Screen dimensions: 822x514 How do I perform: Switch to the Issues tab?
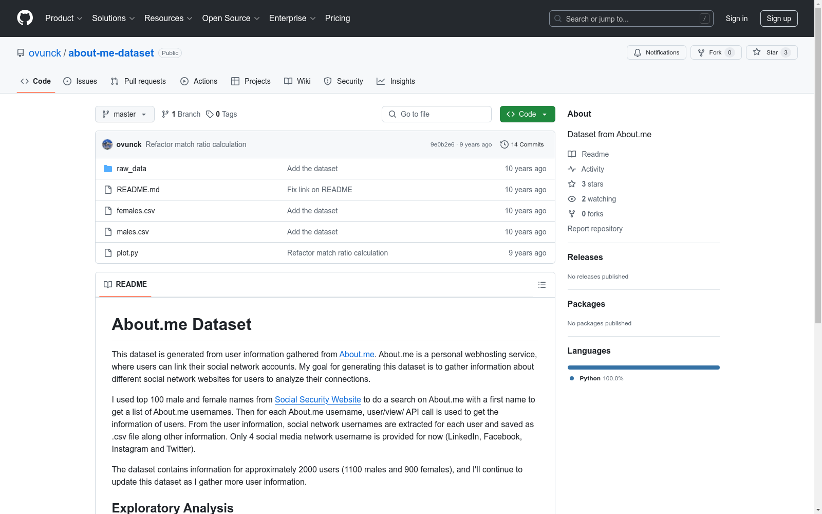(x=80, y=81)
